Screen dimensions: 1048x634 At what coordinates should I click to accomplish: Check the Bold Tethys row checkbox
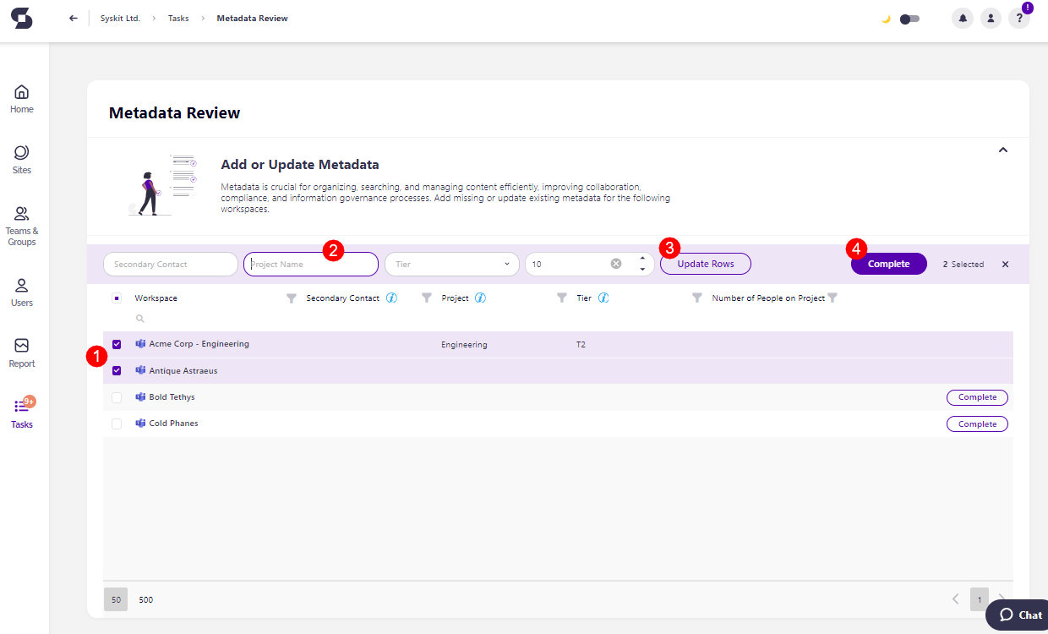pyautogui.click(x=116, y=396)
